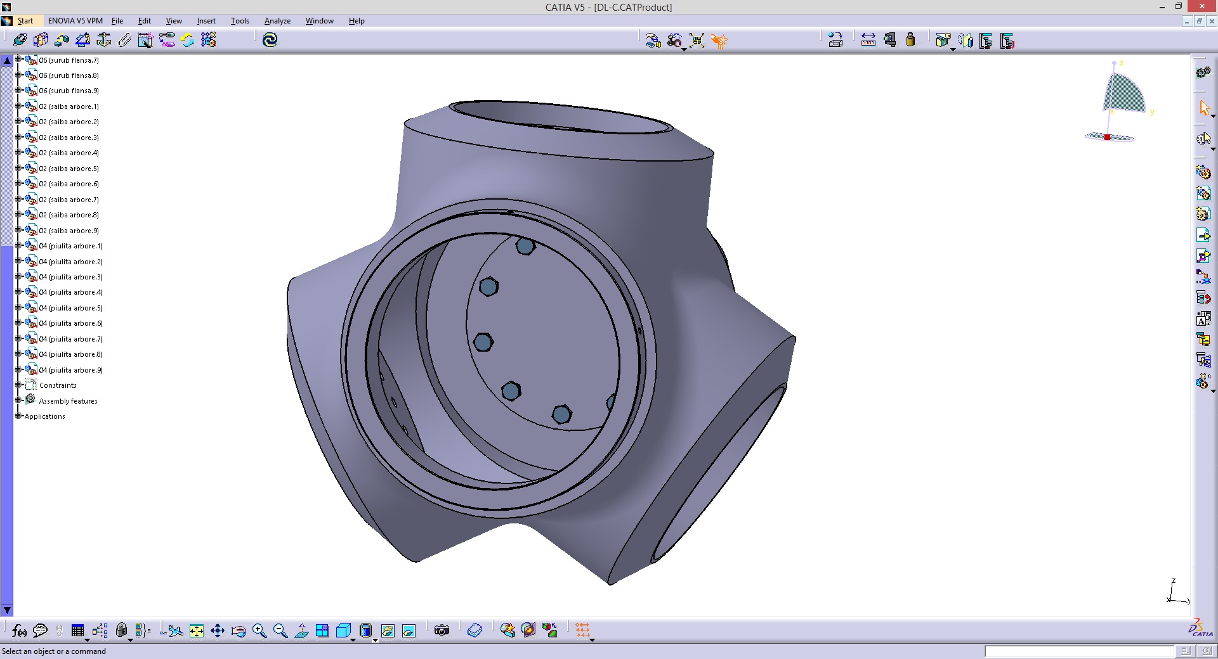
Task: Select 02 (saiba arbore.5) in tree
Action: (69, 169)
